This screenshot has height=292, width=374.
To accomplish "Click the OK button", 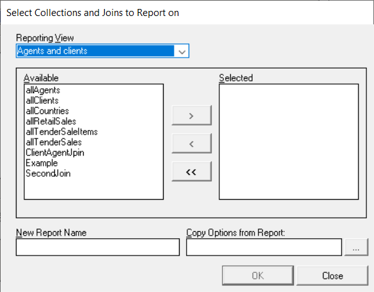I will 258,275.
